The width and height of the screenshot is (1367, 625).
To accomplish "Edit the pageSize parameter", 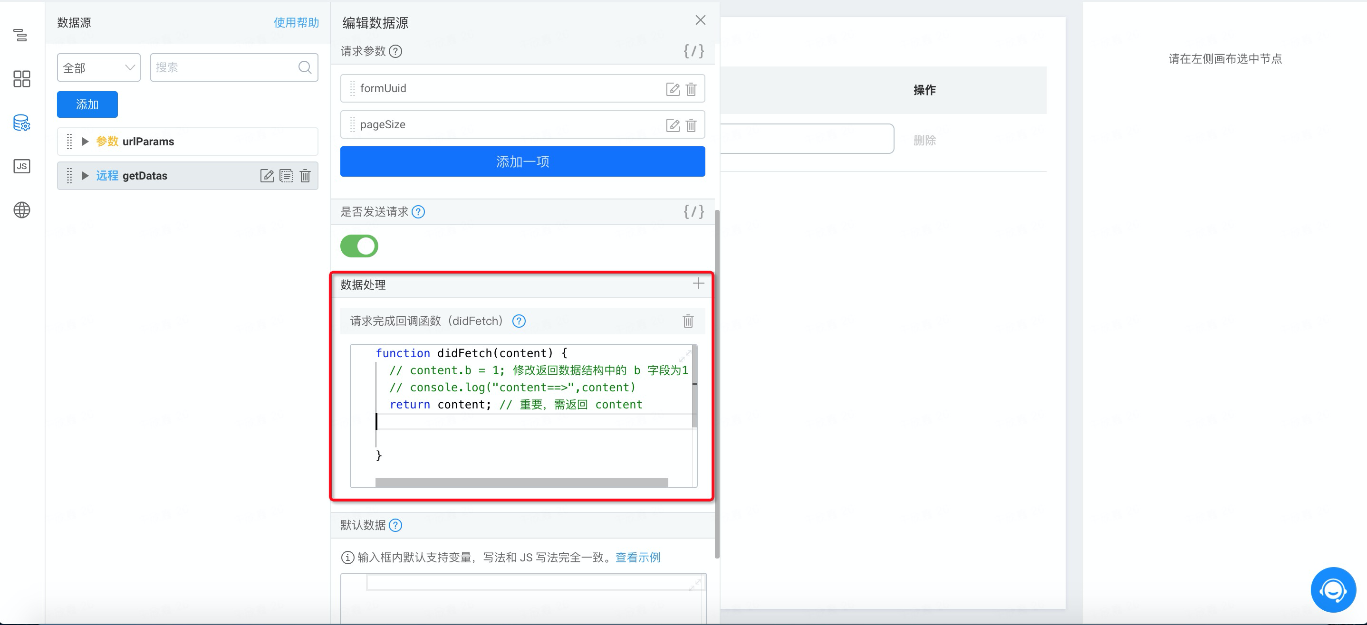I will [673, 125].
